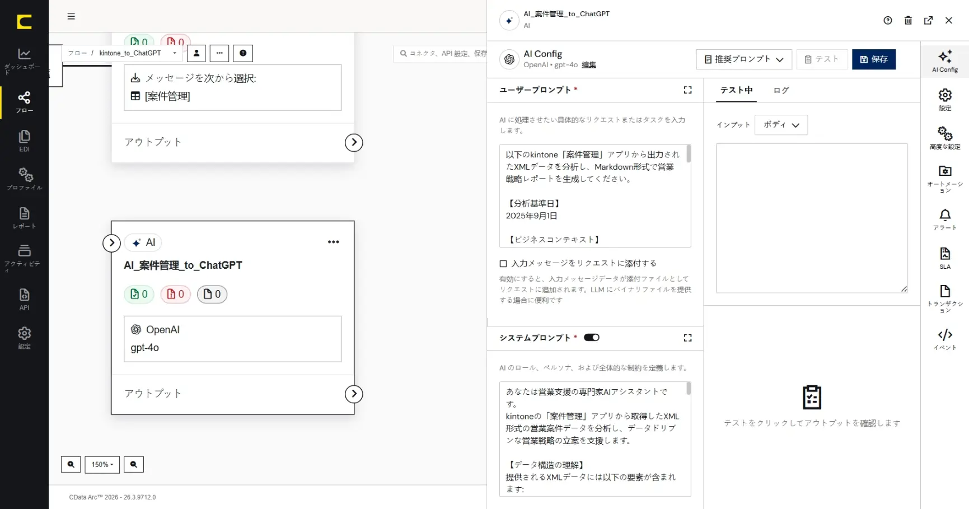Open AI connector three-dot menu
969x509 pixels.
pos(334,242)
